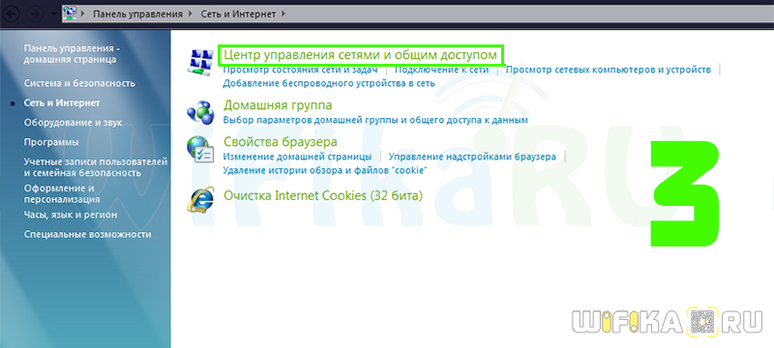Select Панель управления breadcrumb segment

tap(138, 14)
